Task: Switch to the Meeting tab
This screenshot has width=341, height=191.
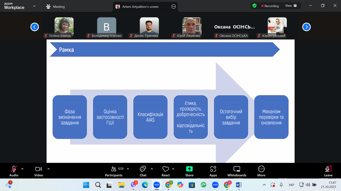Action: point(55,6)
